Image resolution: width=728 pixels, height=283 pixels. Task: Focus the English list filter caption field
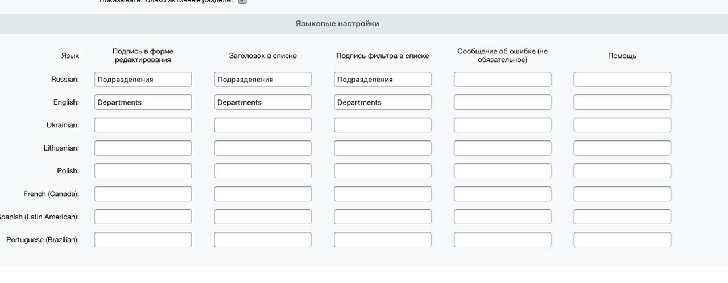[382, 102]
